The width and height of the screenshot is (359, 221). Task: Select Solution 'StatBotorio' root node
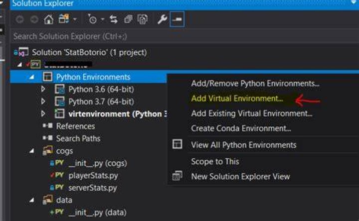click(x=89, y=53)
